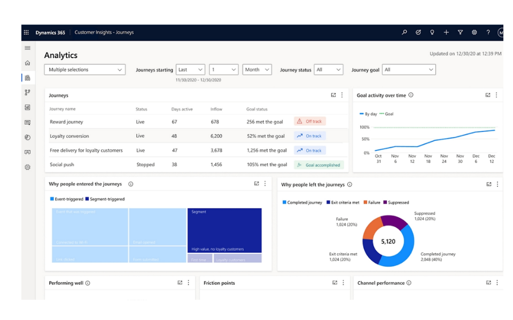Click info icon beside Why people left the journeys

click(x=349, y=185)
